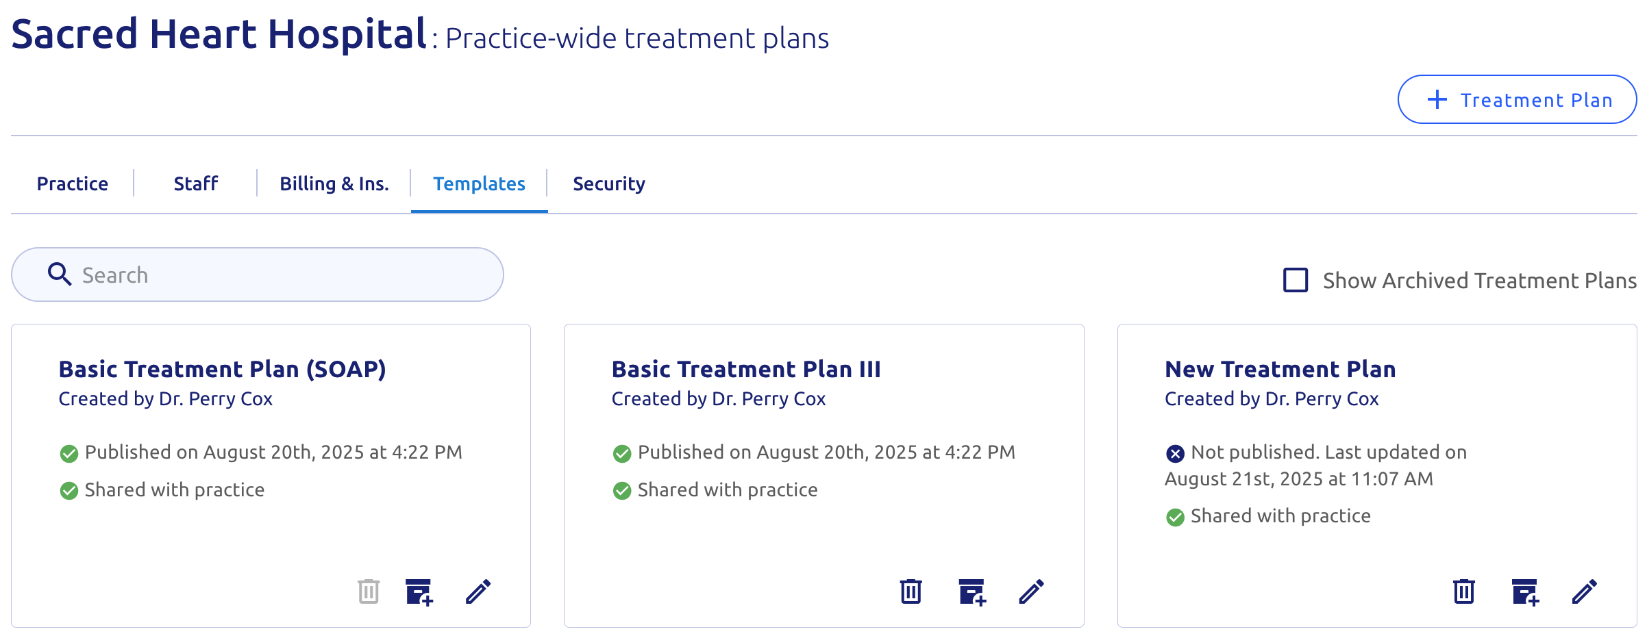1647x638 pixels.
Task: Open the New Treatment Plan title
Action: (1280, 369)
